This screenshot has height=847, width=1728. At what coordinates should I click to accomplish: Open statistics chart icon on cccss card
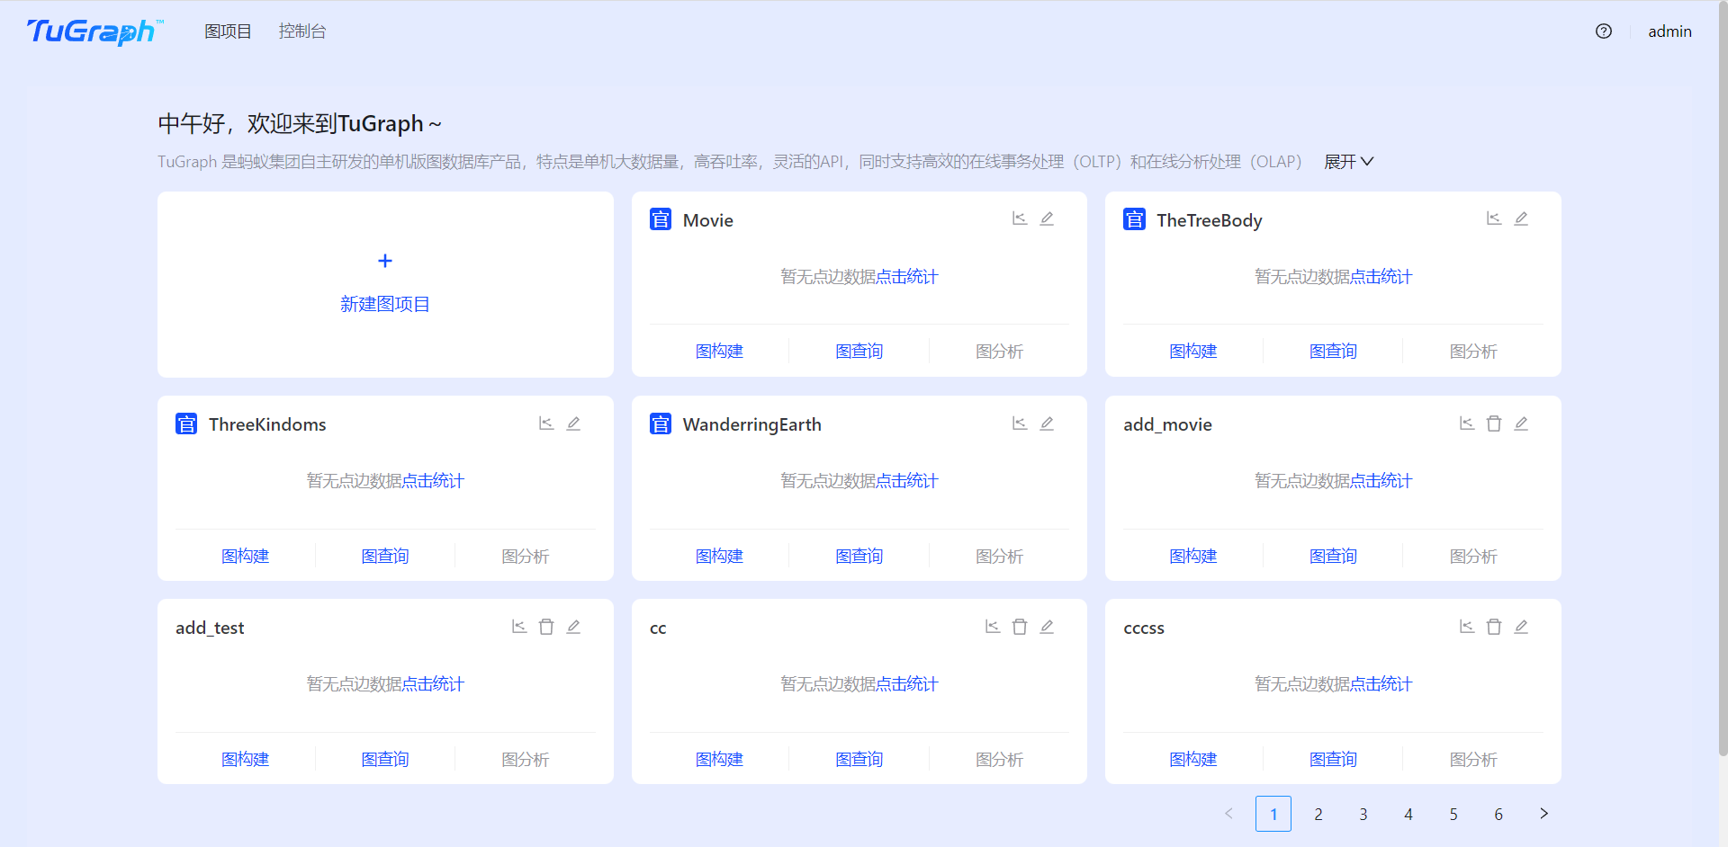(x=1467, y=627)
